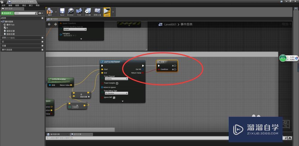Click the LineTraceByChannel output execution pin
This screenshot has height=146, width=299.
[143, 66]
